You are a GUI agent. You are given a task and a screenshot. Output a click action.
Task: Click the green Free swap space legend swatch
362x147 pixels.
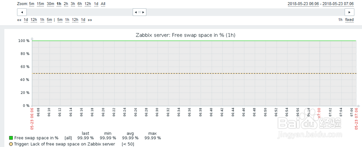(11, 138)
